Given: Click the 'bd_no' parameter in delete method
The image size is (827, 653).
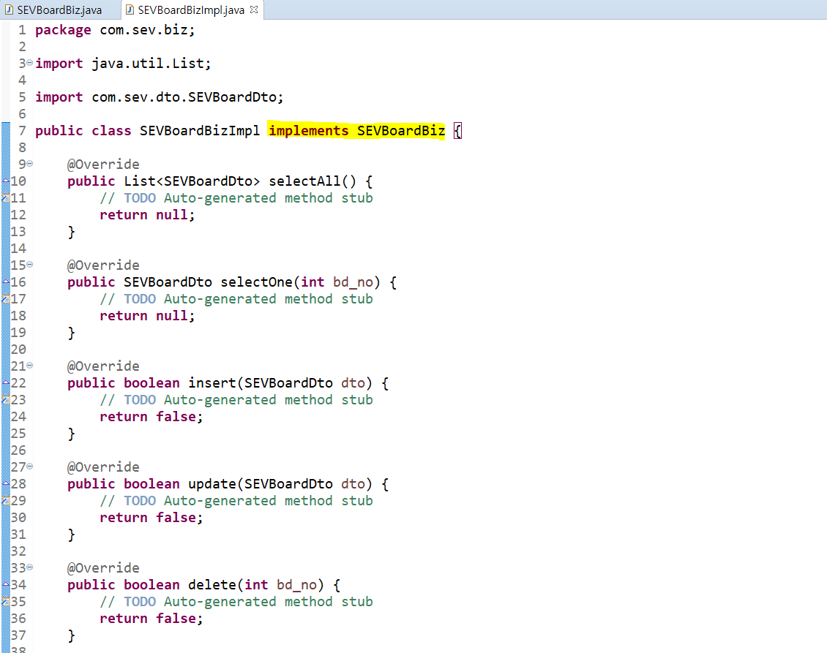Looking at the screenshot, I should (x=296, y=585).
